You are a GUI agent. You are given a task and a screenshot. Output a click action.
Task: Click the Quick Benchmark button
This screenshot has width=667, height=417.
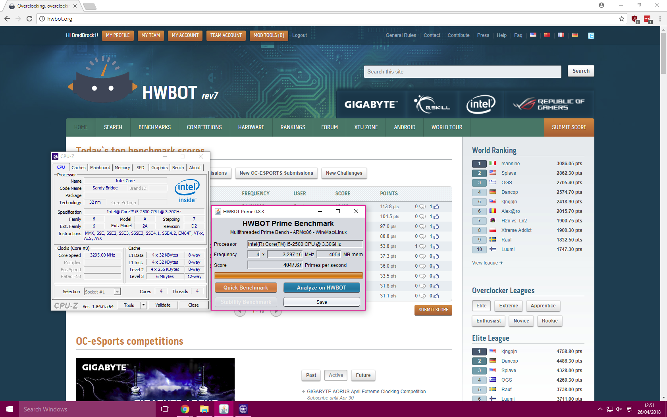pos(246,288)
